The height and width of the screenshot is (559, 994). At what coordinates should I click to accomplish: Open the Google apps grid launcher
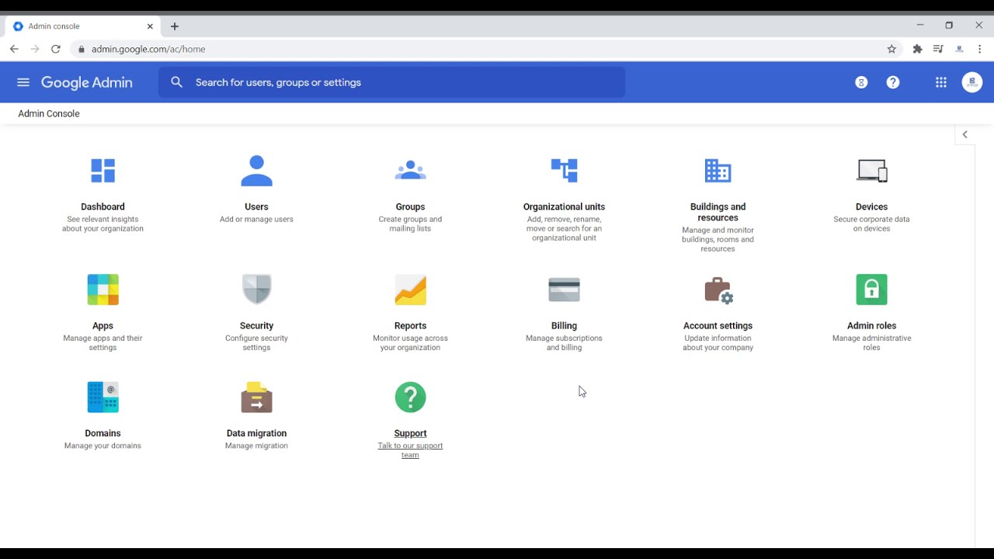[x=940, y=82]
